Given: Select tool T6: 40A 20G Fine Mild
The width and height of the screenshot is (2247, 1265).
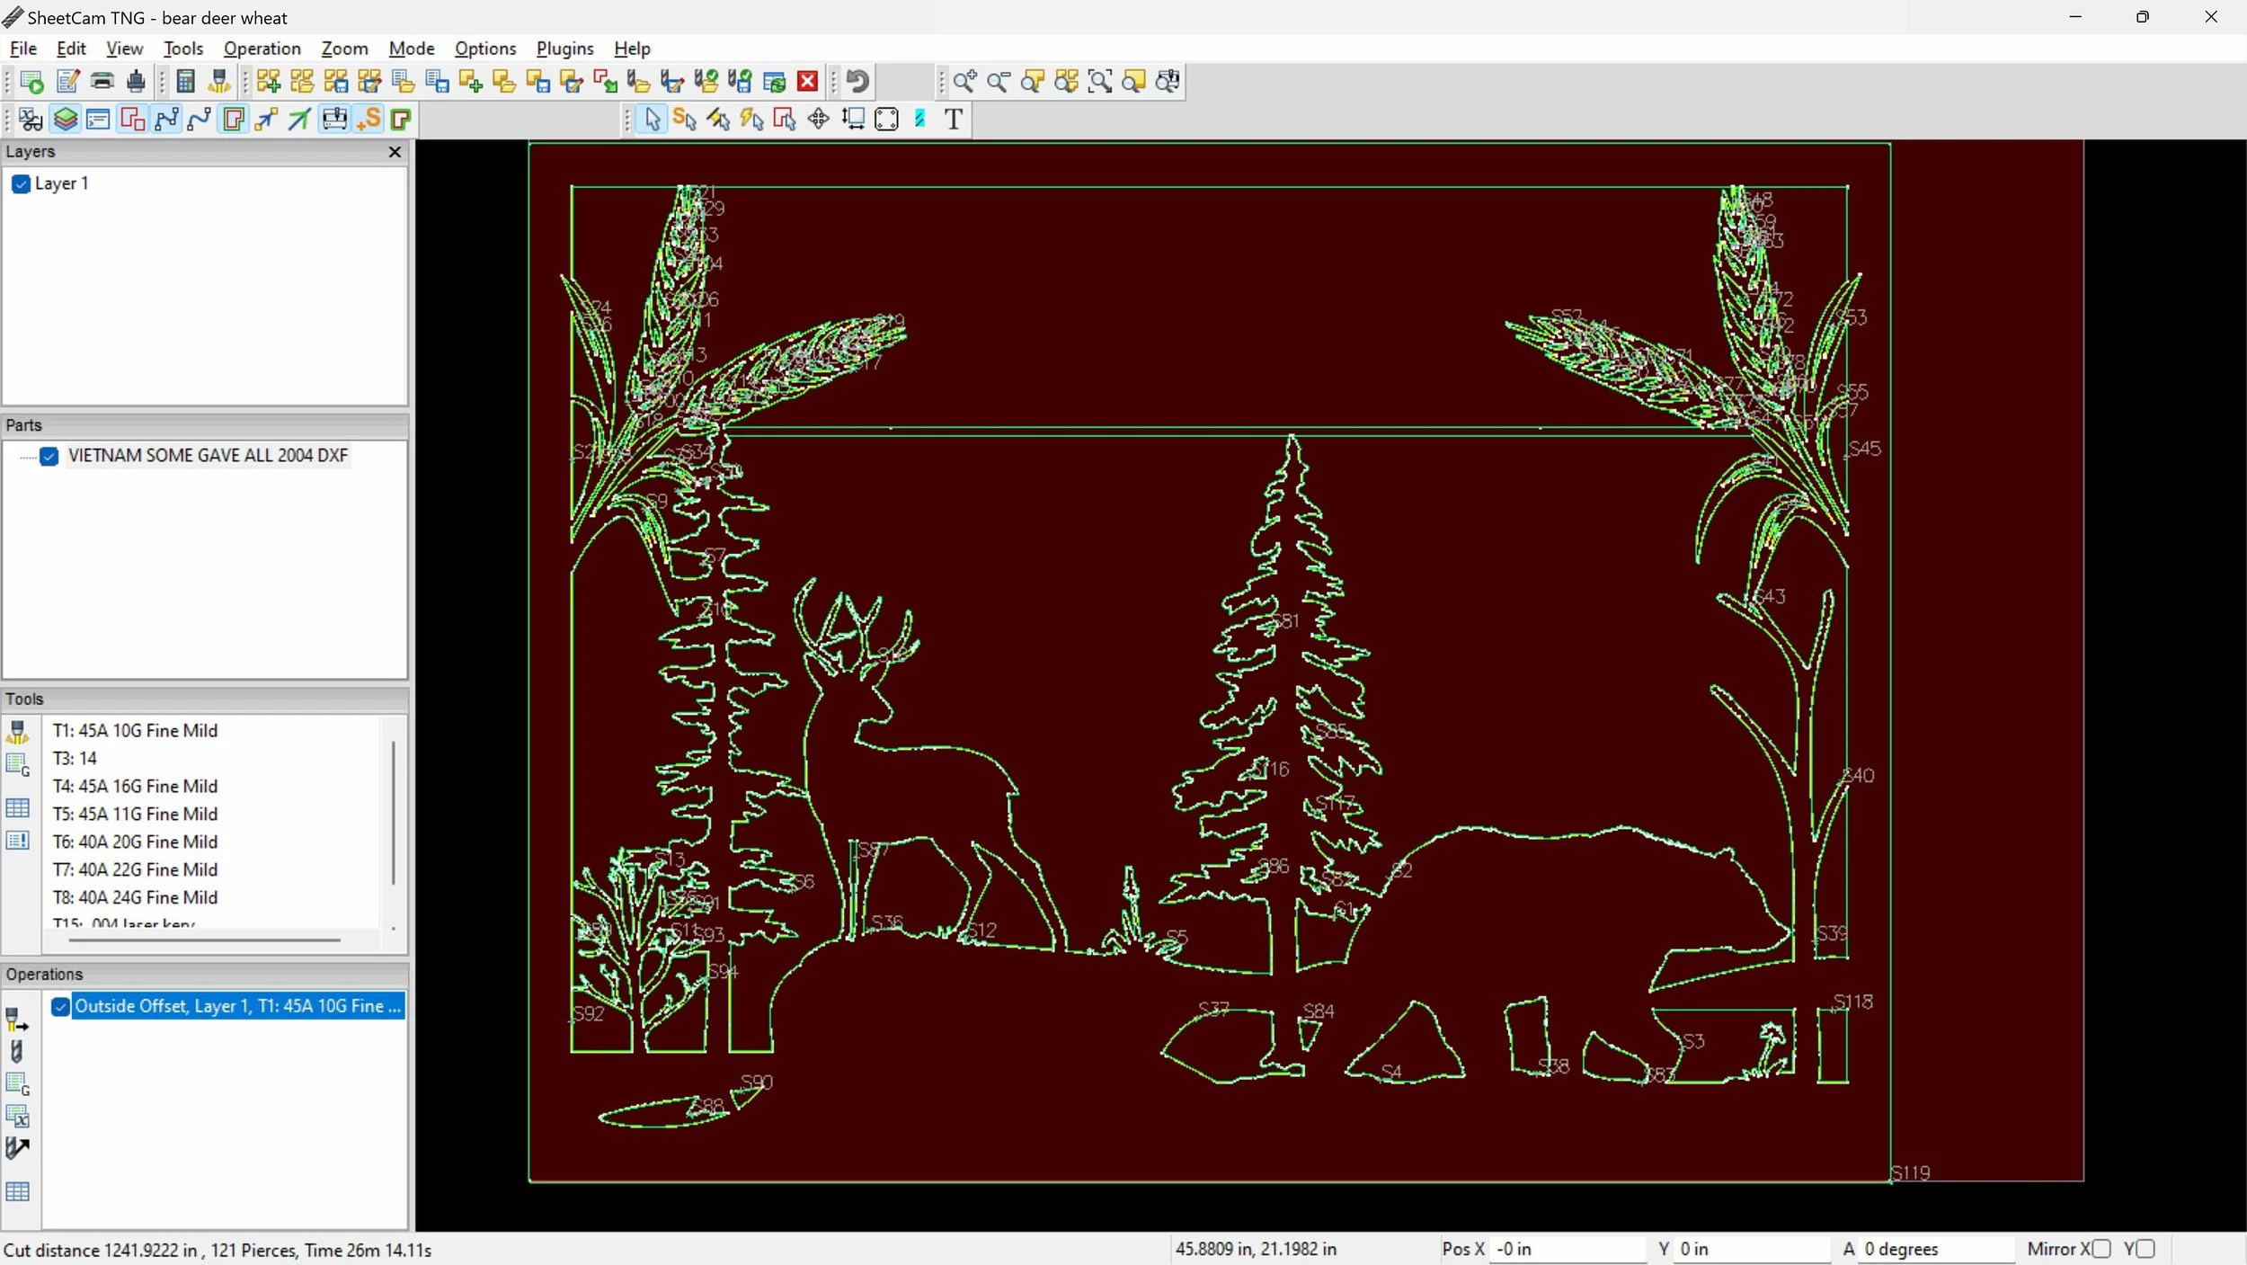Looking at the screenshot, I should [x=135, y=842].
